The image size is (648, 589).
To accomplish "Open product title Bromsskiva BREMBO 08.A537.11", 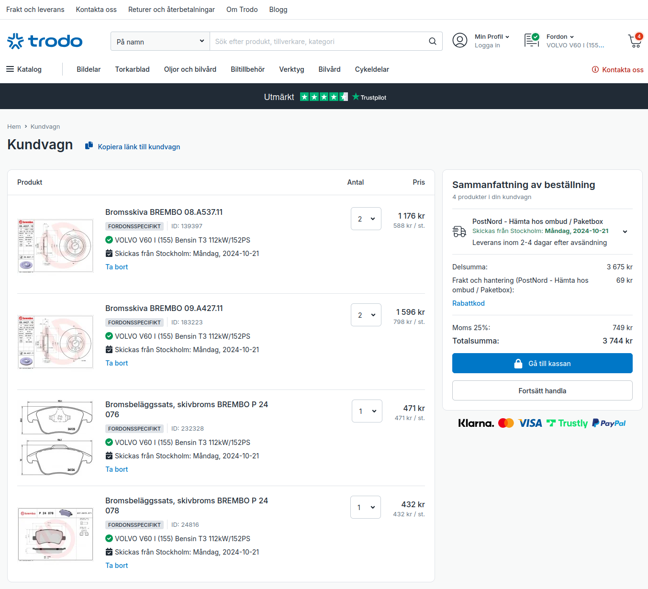I will (x=164, y=212).
